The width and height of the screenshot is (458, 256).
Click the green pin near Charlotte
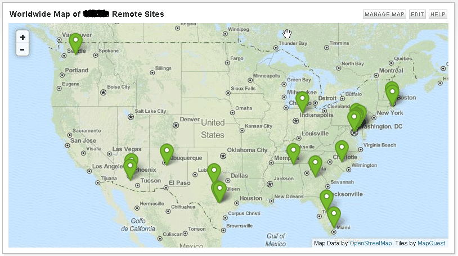(x=342, y=151)
